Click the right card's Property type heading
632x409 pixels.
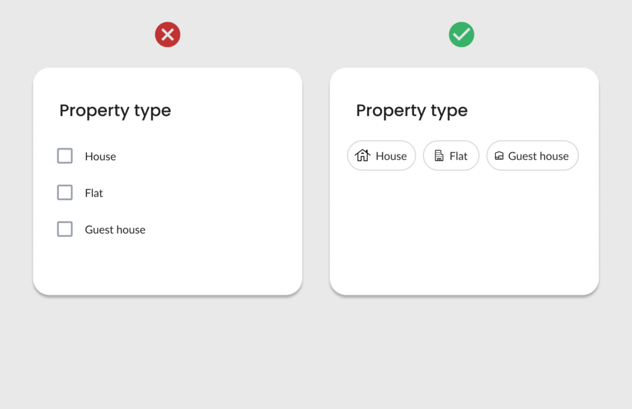point(412,111)
